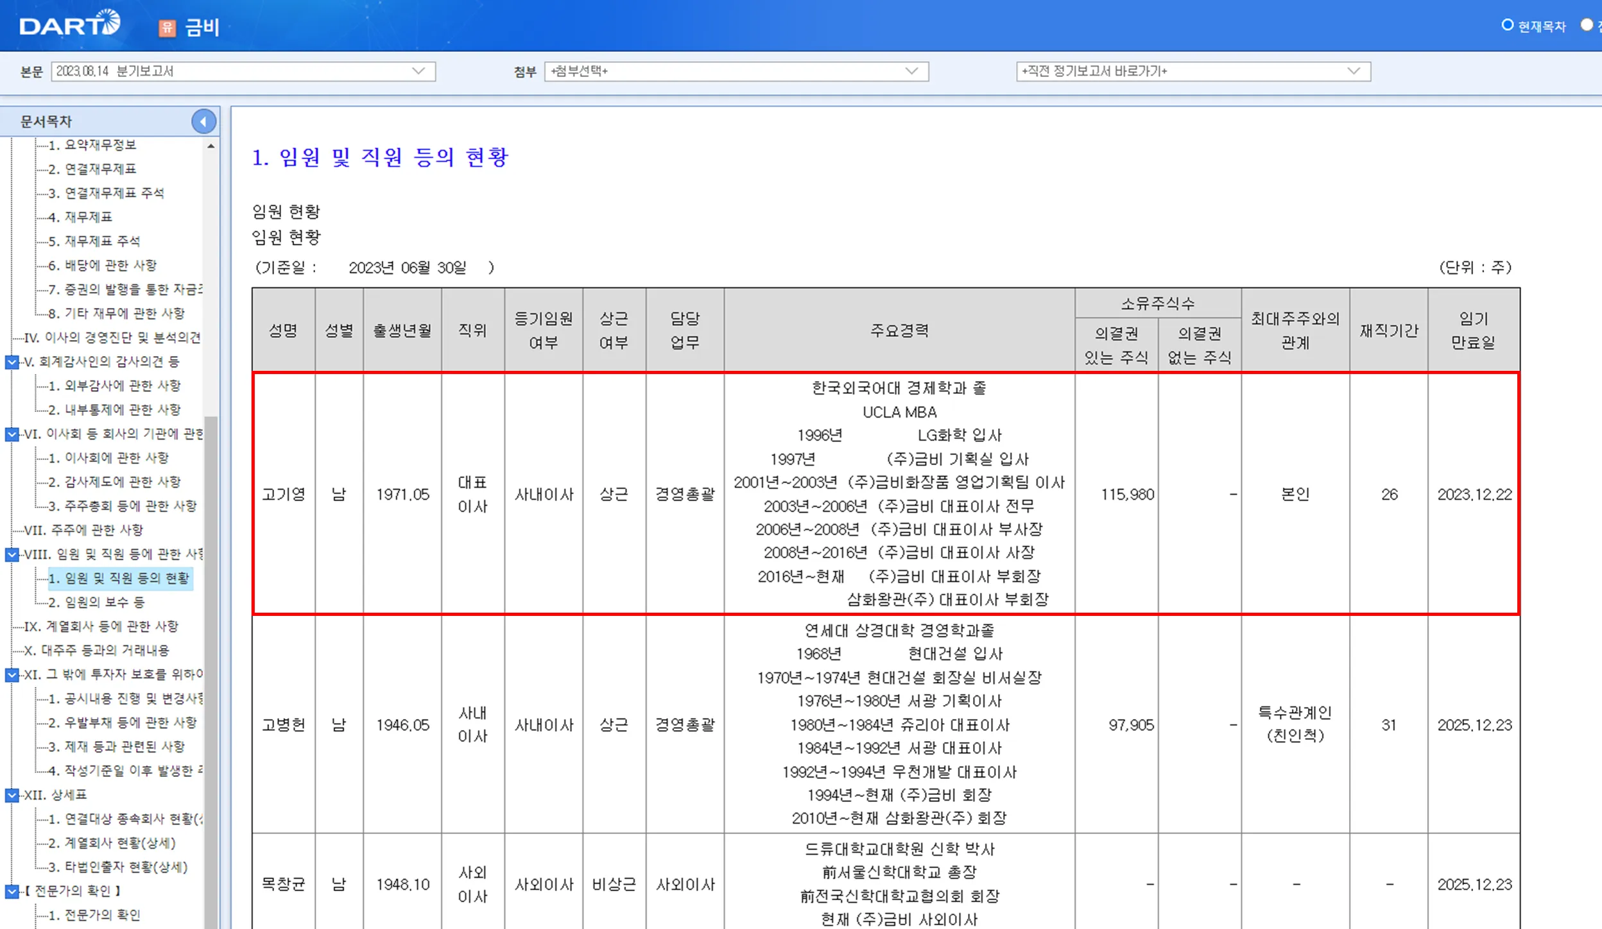Image resolution: width=1602 pixels, height=929 pixels.
Task: Open 1. 전문가의 확인 leaf item
Action: coord(94,916)
